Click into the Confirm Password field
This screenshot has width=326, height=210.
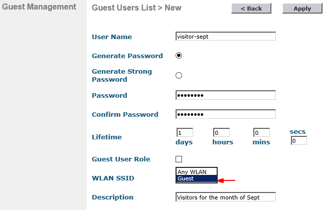click(226, 114)
